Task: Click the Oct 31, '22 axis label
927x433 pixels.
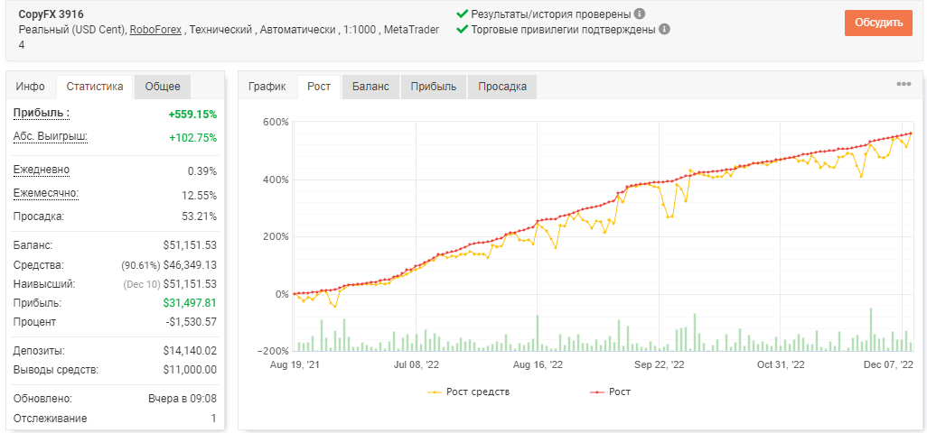Action: point(781,365)
